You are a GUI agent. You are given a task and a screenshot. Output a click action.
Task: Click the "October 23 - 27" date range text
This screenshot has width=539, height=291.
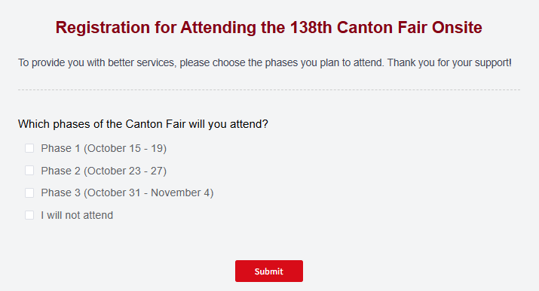coord(125,171)
